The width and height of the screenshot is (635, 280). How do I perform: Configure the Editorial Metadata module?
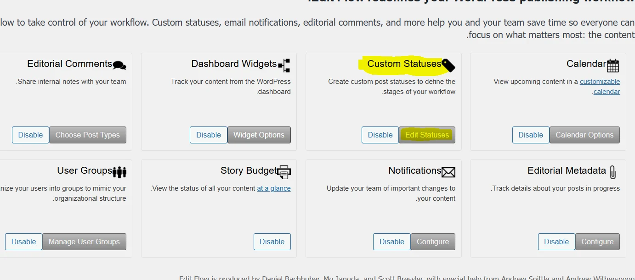[597, 242]
